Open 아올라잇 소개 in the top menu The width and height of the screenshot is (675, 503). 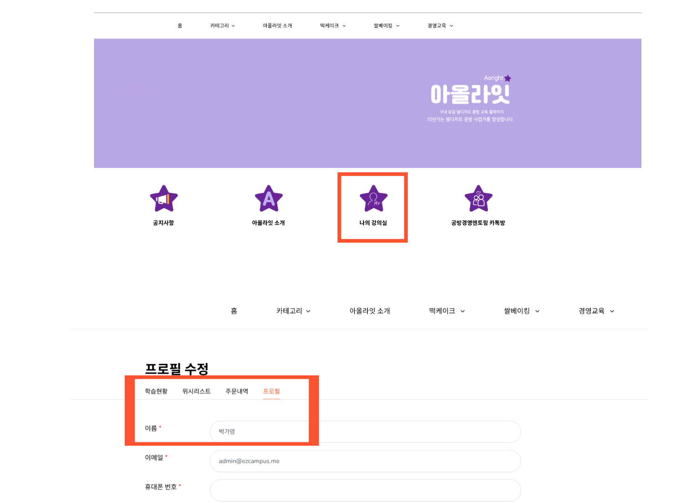277,26
